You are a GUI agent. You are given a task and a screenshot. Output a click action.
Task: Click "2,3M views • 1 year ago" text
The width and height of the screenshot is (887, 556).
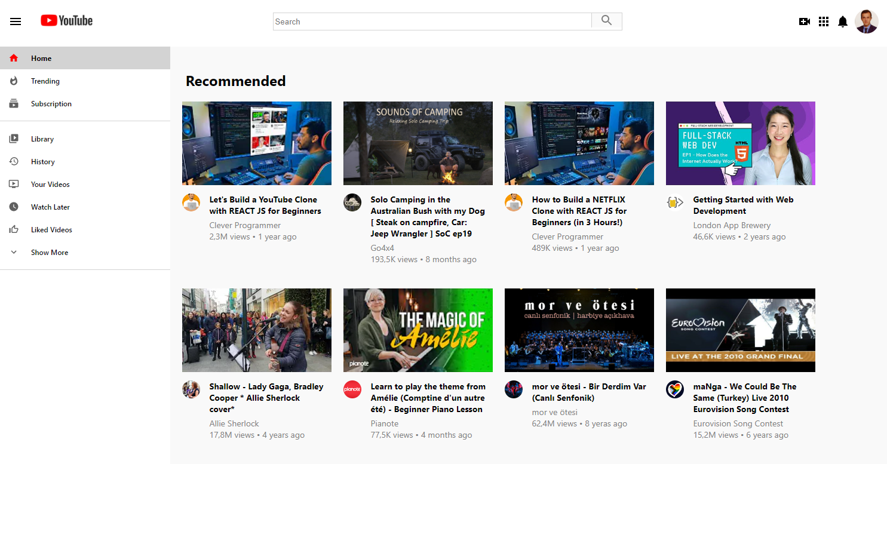pos(253,236)
